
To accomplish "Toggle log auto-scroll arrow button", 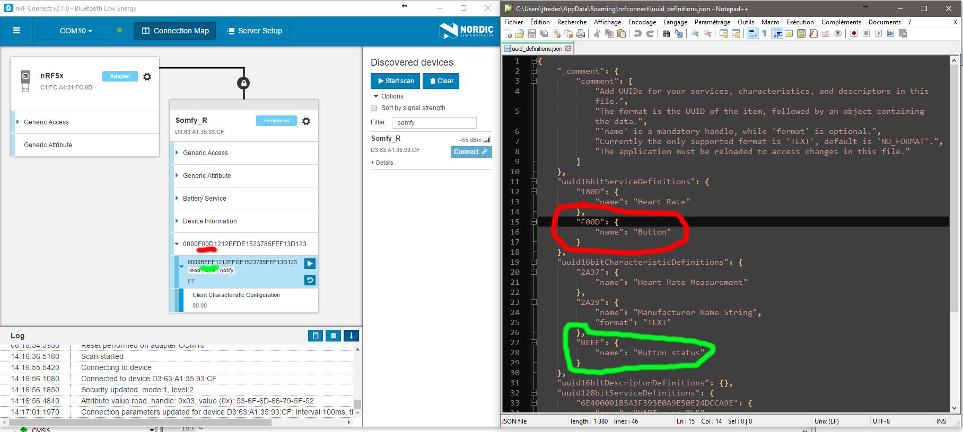I will 351,335.
